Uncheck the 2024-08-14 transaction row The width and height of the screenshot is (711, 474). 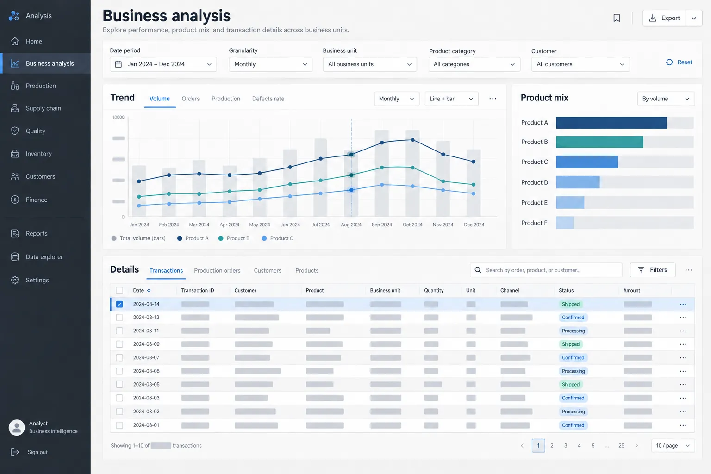119,304
